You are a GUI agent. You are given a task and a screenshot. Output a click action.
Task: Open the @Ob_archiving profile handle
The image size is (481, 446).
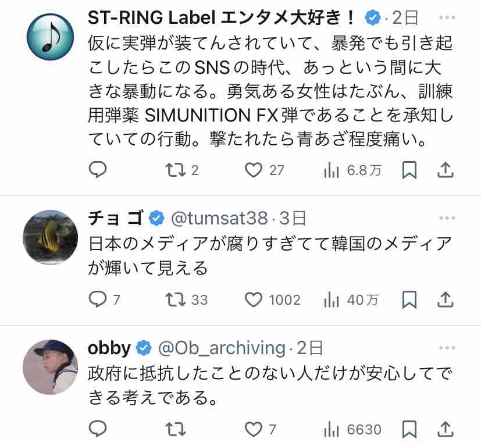pos(222,348)
